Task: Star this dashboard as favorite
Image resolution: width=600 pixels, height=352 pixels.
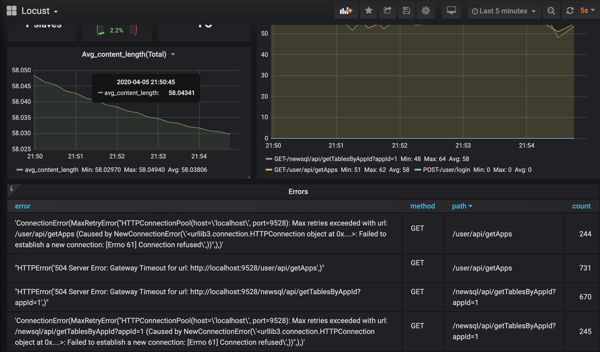Action: [x=369, y=11]
